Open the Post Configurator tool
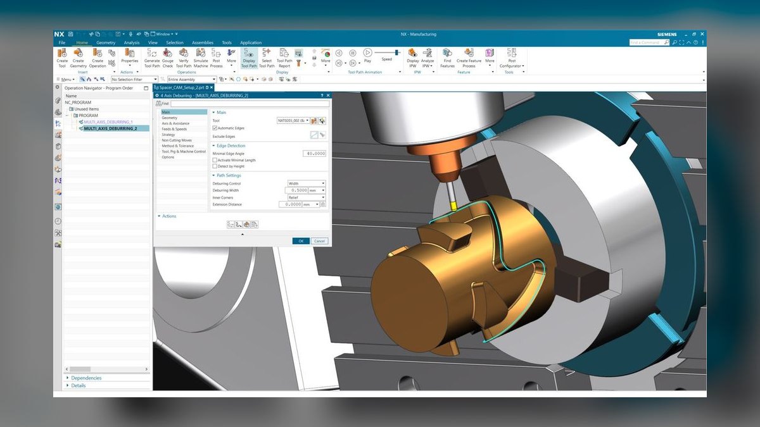This screenshot has width=760, height=427. [510, 58]
